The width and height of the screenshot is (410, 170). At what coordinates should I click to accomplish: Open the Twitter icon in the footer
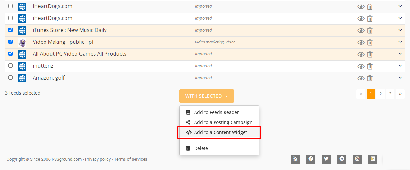pos(326,159)
